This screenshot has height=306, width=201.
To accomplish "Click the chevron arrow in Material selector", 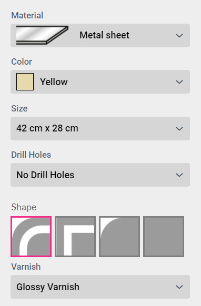I will click(179, 36).
